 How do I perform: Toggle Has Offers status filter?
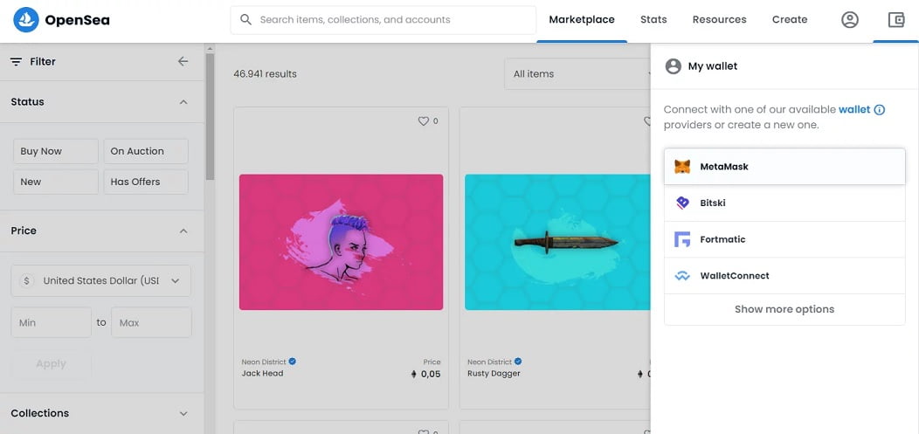pos(146,182)
